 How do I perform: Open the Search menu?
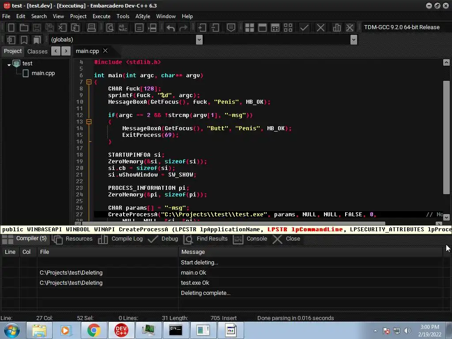(39, 16)
